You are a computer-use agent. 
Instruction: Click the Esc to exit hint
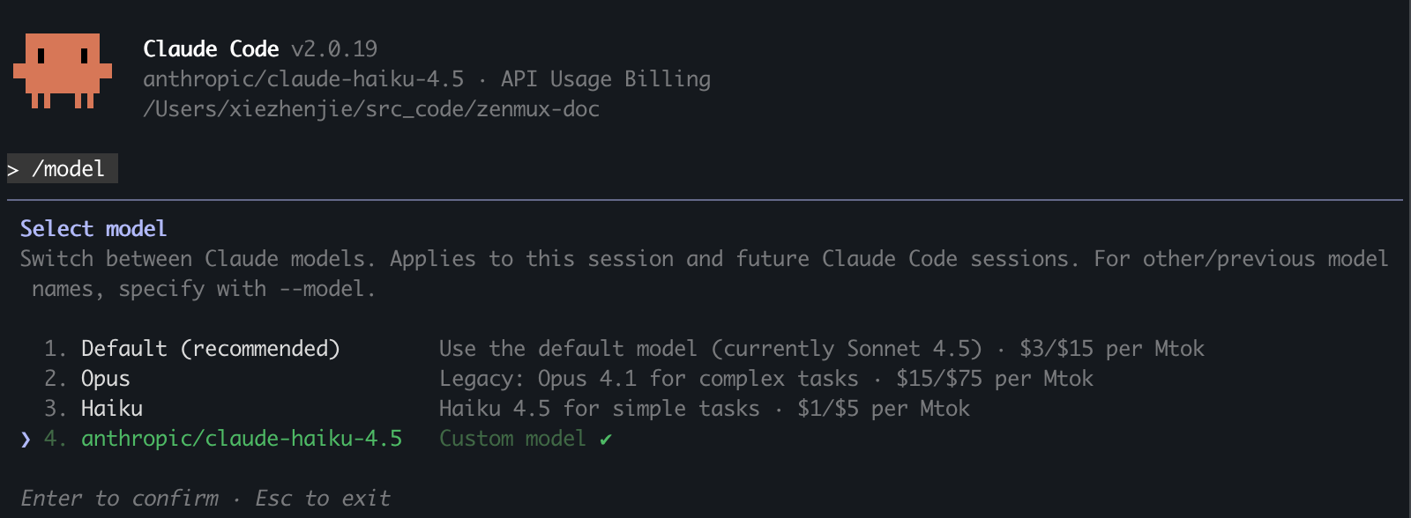pyautogui.click(x=323, y=499)
